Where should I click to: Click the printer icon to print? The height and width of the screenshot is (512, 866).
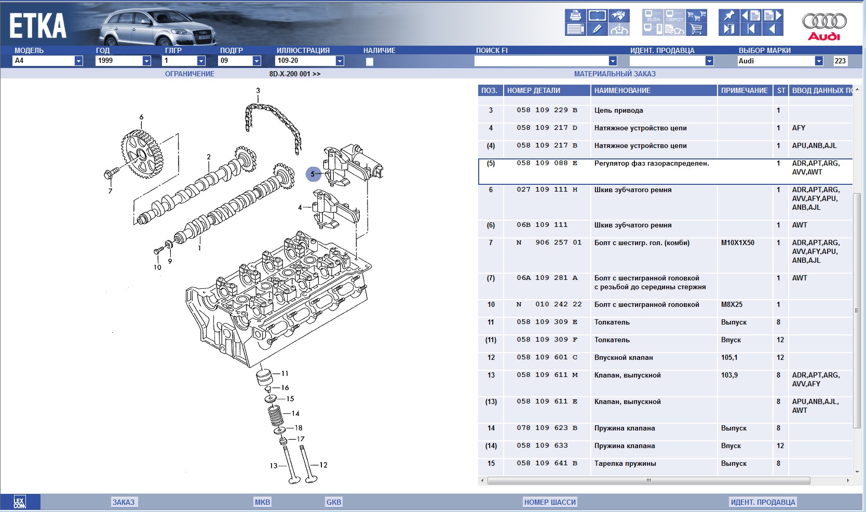pyautogui.click(x=575, y=16)
